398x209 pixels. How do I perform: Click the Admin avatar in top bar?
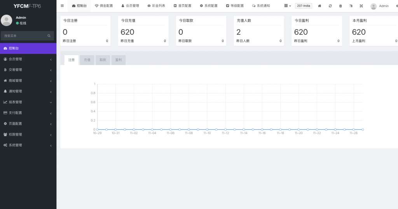[x=374, y=6]
